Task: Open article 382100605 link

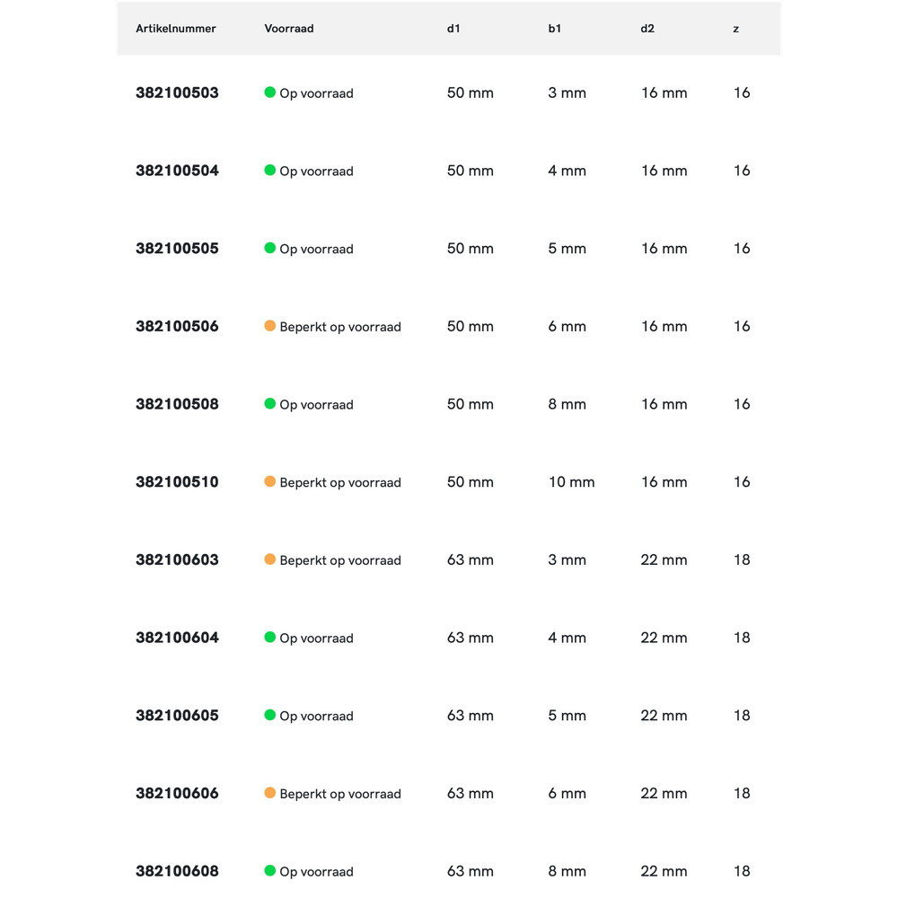Action: [x=177, y=716]
